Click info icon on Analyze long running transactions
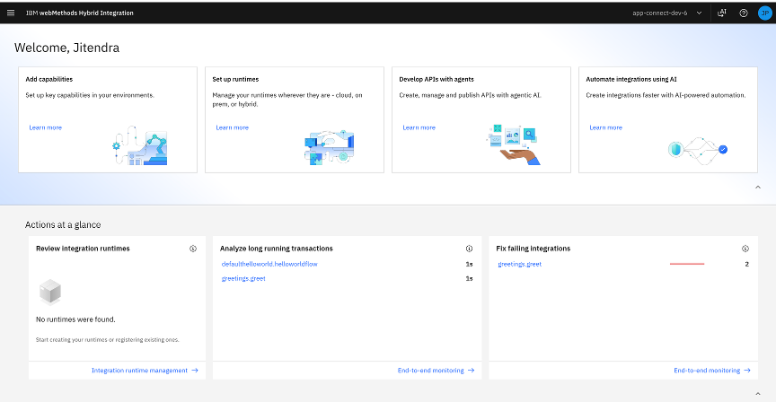Viewport: 776px width, 402px height. coord(469,249)
